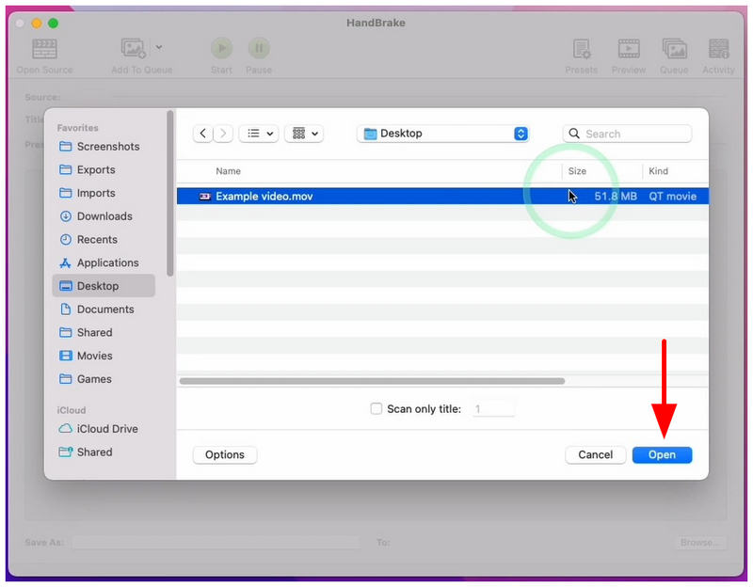This screenshot has height=587, width=753.
Task: Open the Activity log icon
Action: 718,49
